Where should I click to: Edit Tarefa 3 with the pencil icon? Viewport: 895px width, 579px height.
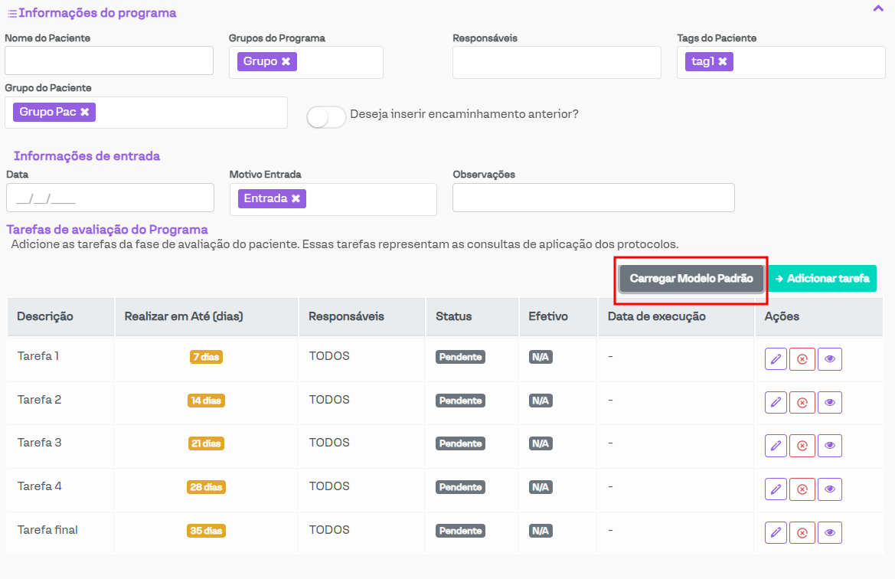776,446
